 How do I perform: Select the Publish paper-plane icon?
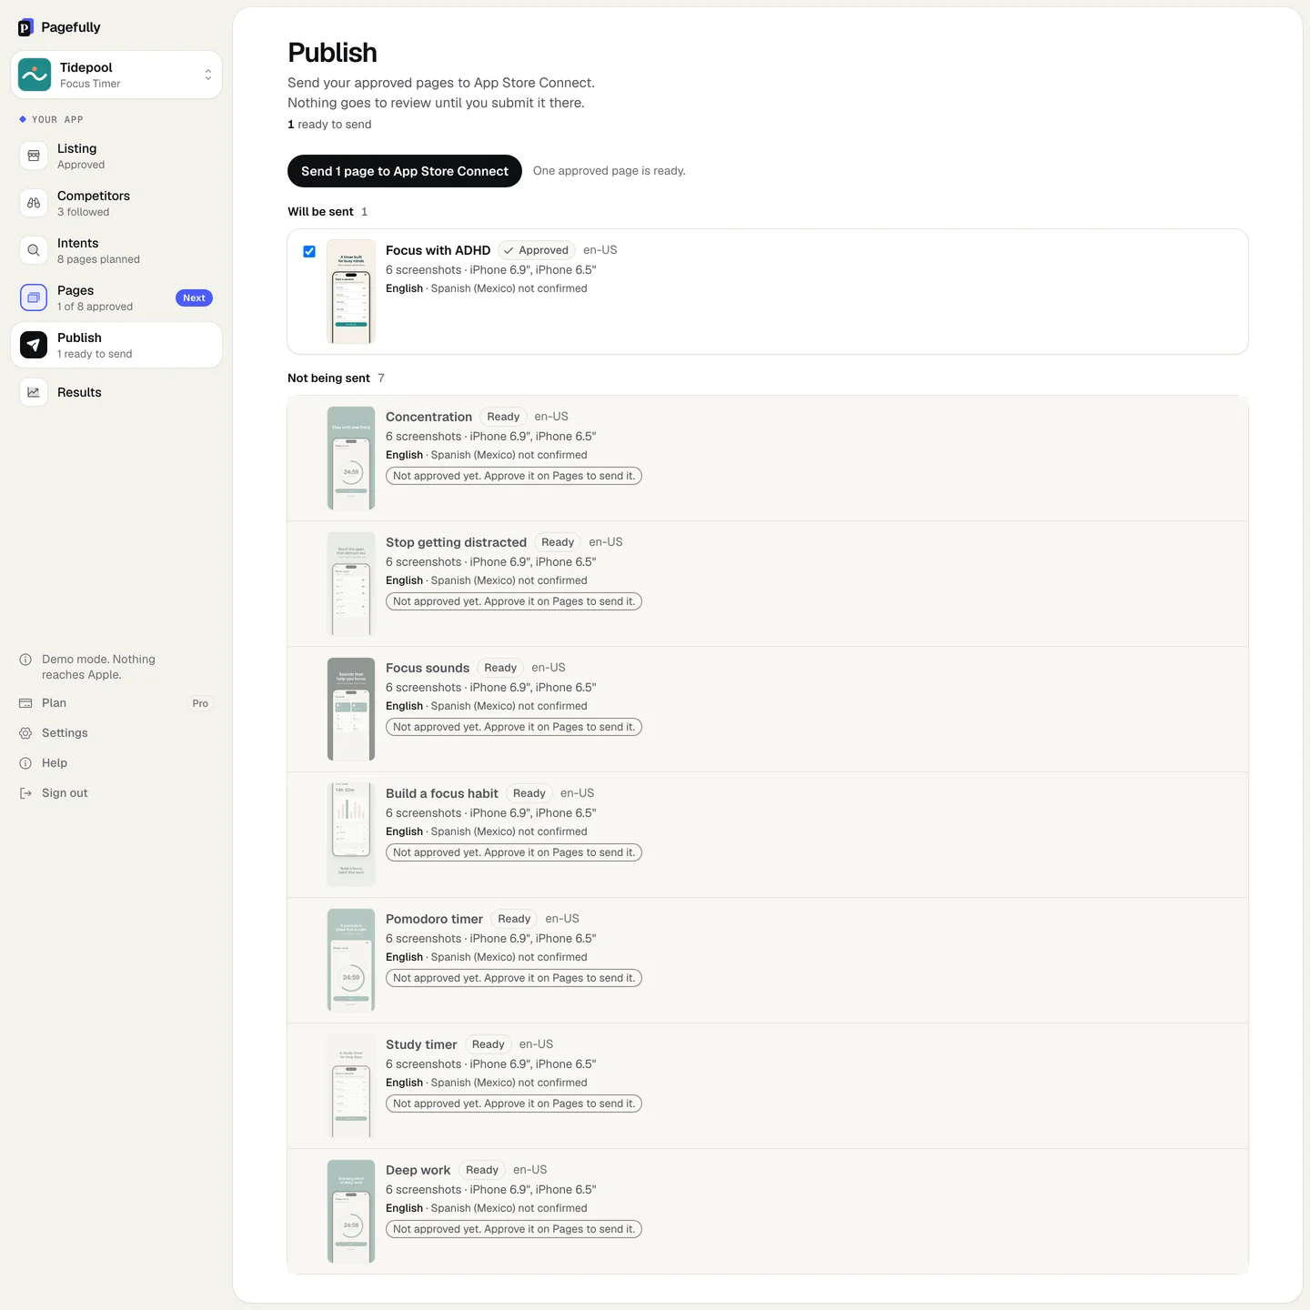[34, 345]
